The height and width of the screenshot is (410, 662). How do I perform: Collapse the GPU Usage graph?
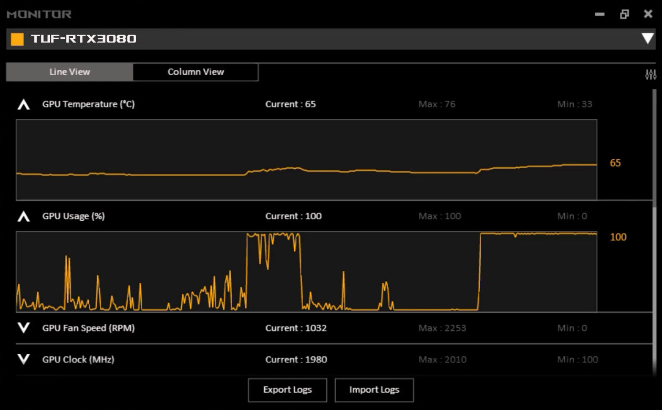(x=23, y=216)
